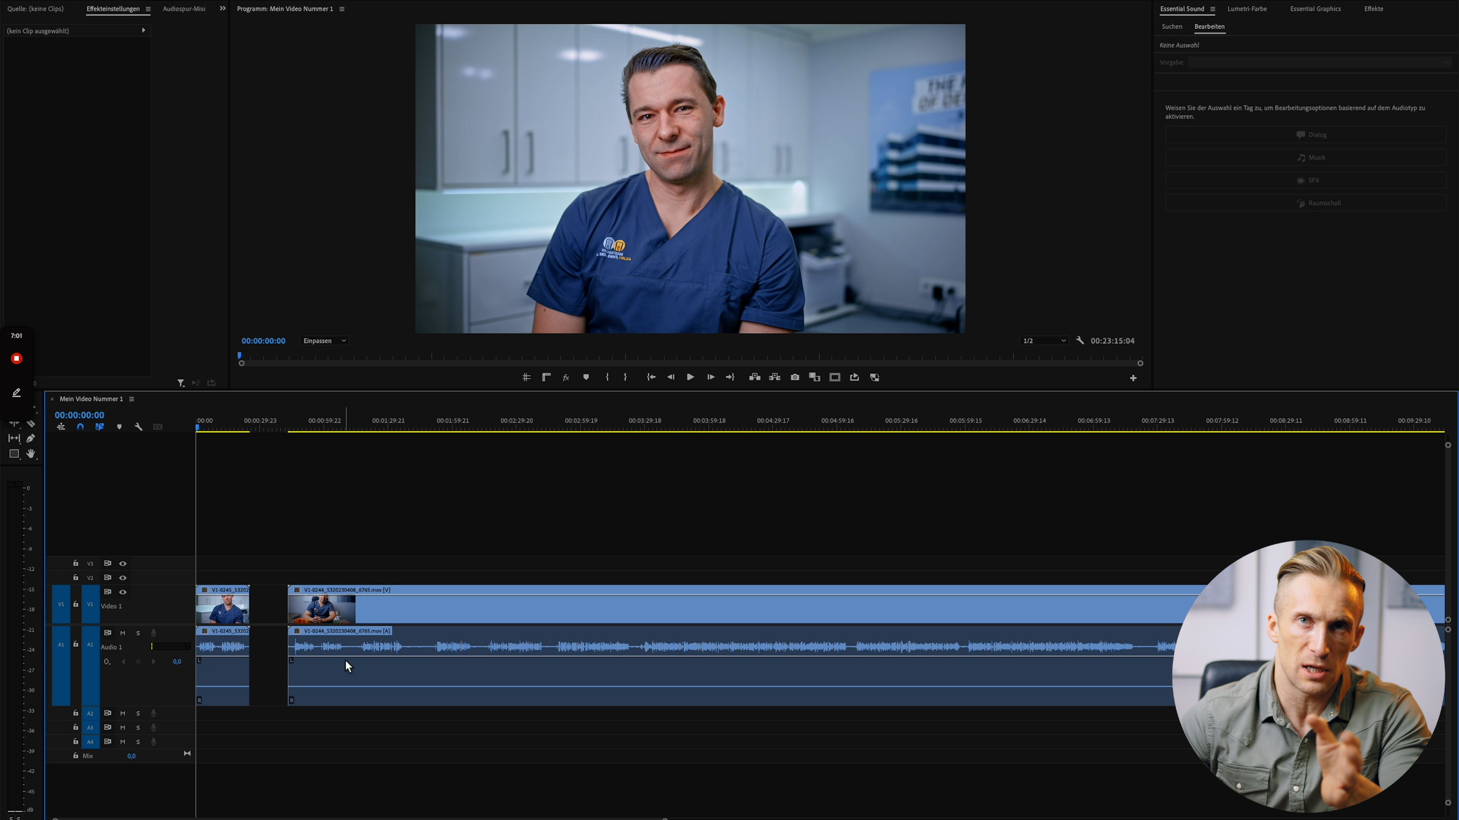
Task: Click the Export Frame camera icon
Action: [794, 377]
